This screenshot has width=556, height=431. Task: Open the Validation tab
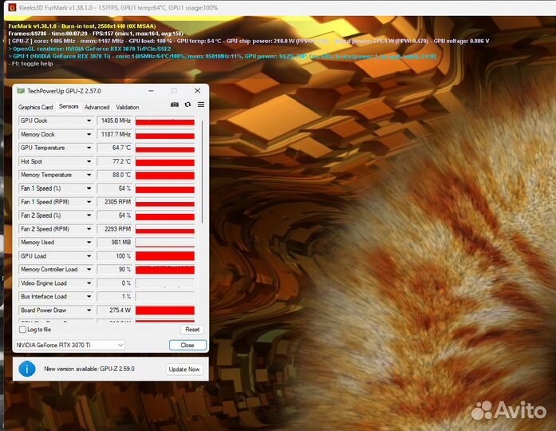(x=128, y=107)
